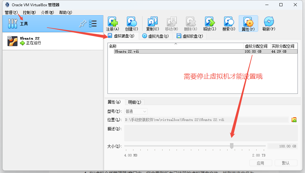This screenshot has width=305, height=173.
Task: Switch to the 明细(I) tab
Action: (135, 102)
